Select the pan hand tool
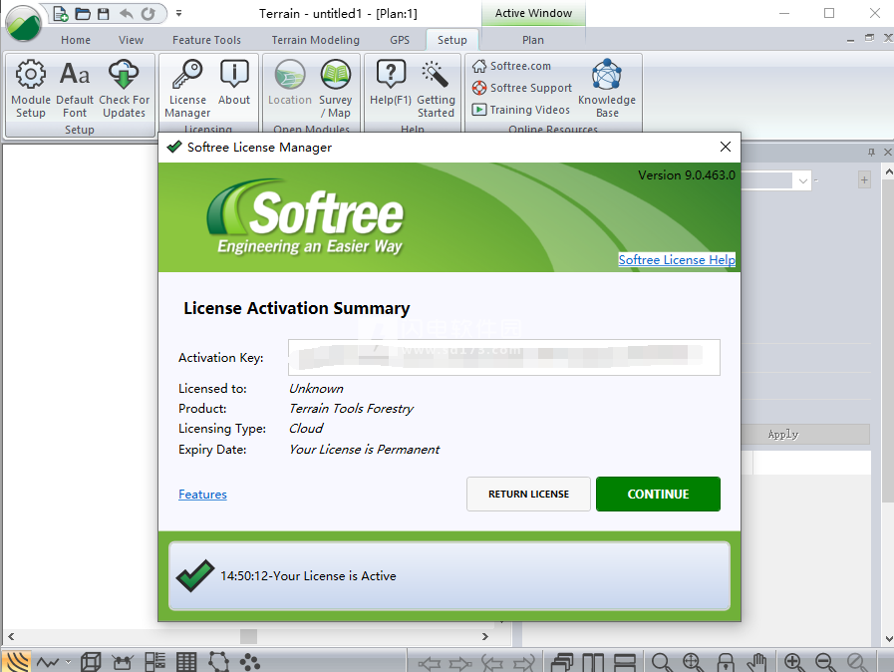 (x=757, y=662)
